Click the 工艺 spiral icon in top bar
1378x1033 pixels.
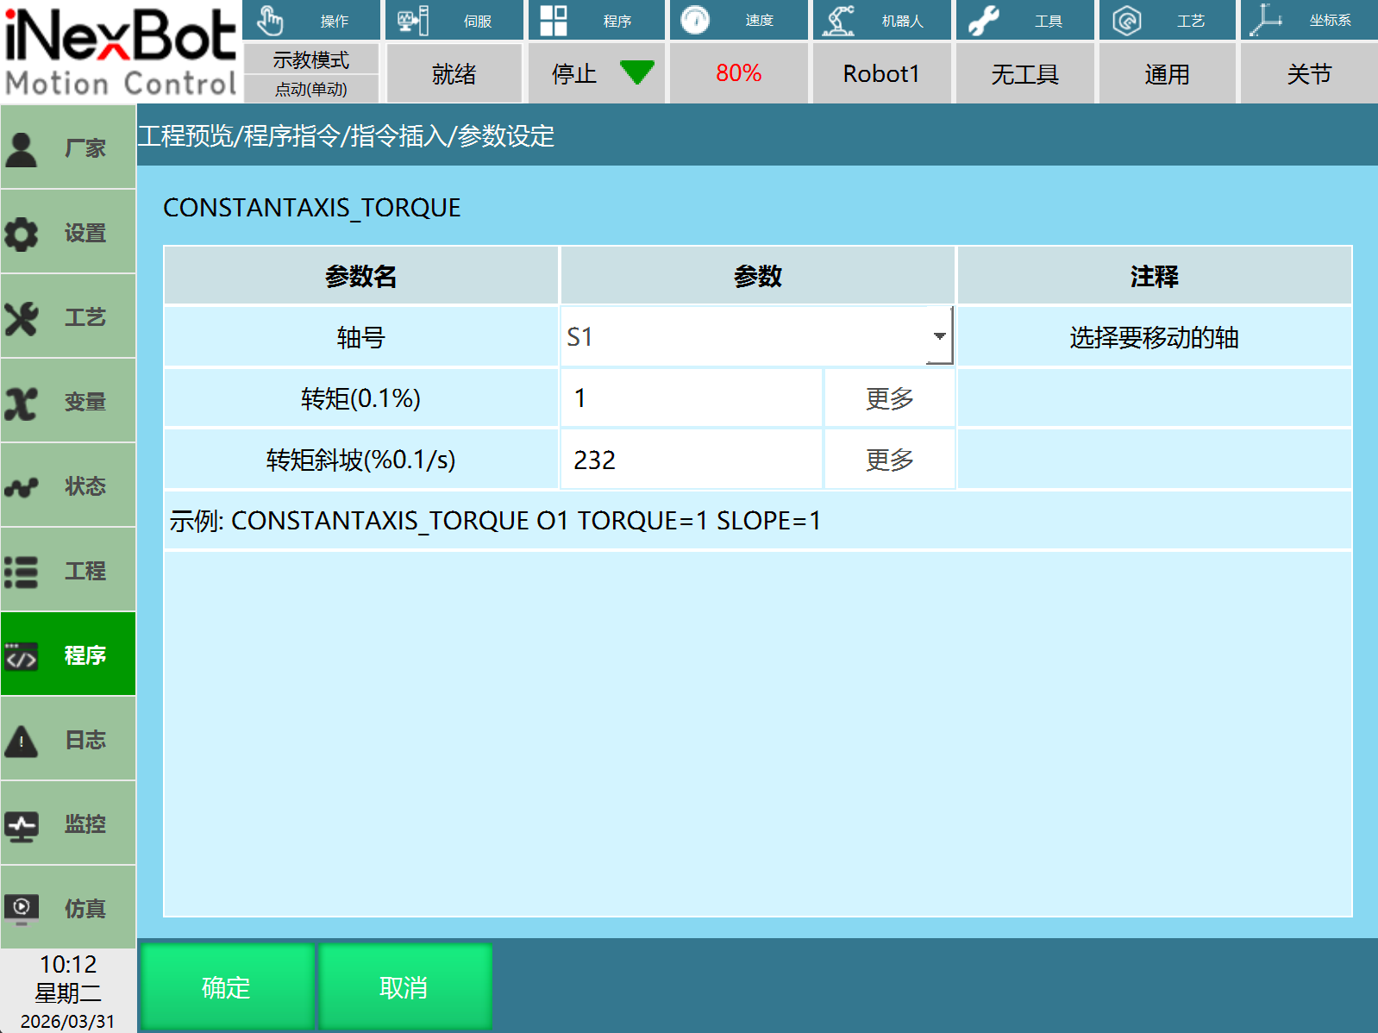coord(1126,20)
